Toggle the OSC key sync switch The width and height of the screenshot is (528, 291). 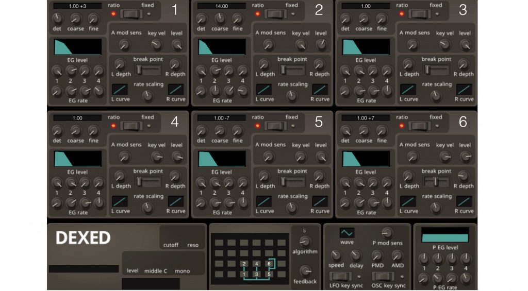(x=383, y=277)
